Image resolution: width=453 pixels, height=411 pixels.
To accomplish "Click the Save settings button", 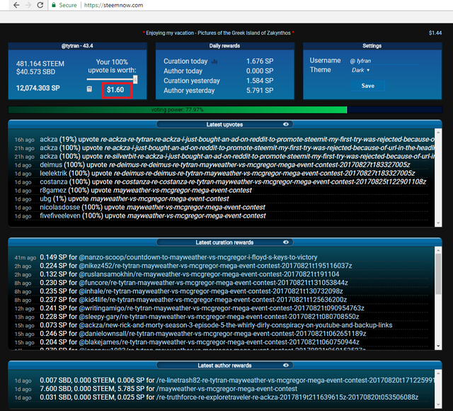I will tap(367, 86).
